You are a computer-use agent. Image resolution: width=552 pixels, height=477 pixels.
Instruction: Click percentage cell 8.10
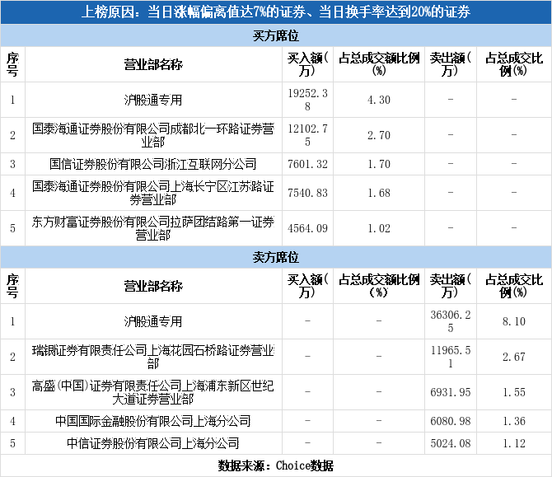point(514,321)
